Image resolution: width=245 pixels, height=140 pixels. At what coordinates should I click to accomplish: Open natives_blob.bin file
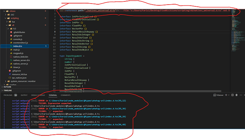(21, 57)
